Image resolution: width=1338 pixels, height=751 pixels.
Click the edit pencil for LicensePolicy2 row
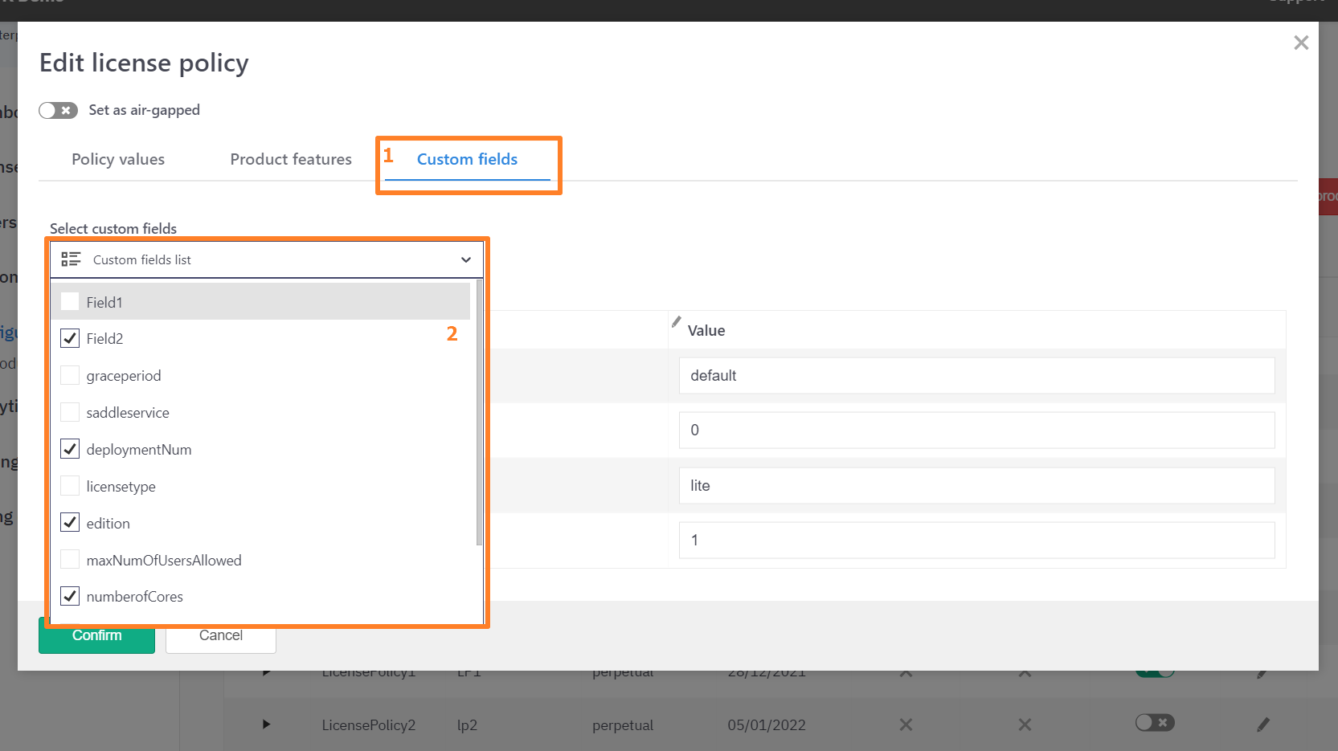click(x=1262, y=724)
